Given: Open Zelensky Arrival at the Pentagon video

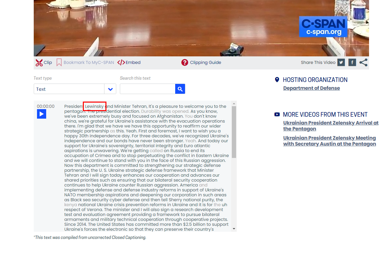Looking at the screenshot, I should point(331,126).
